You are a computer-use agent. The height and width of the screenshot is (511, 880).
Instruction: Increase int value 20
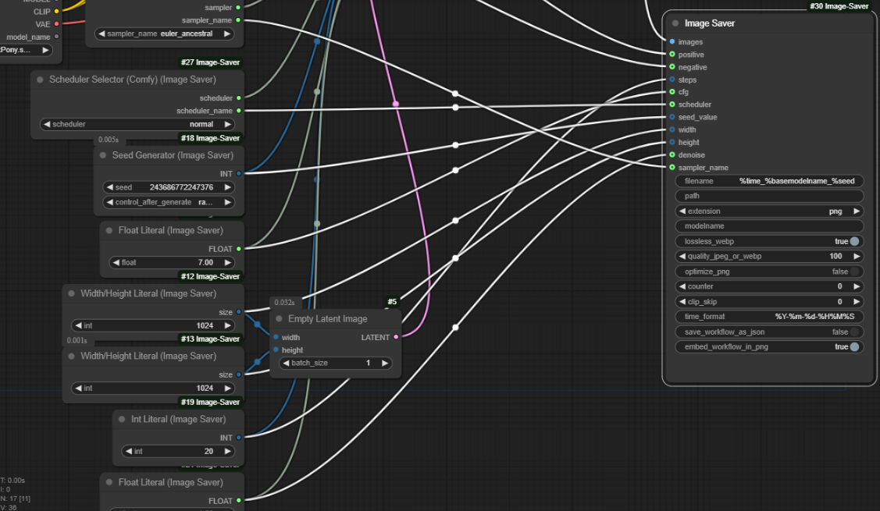(x=227, y=451)
